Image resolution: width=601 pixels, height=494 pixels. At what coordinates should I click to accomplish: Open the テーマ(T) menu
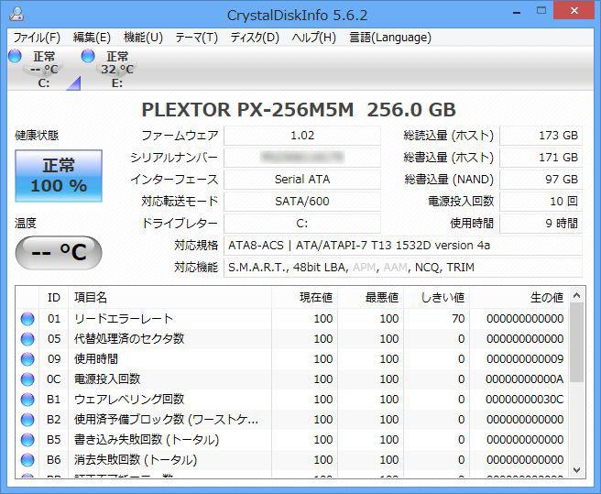tap(196, 38)
